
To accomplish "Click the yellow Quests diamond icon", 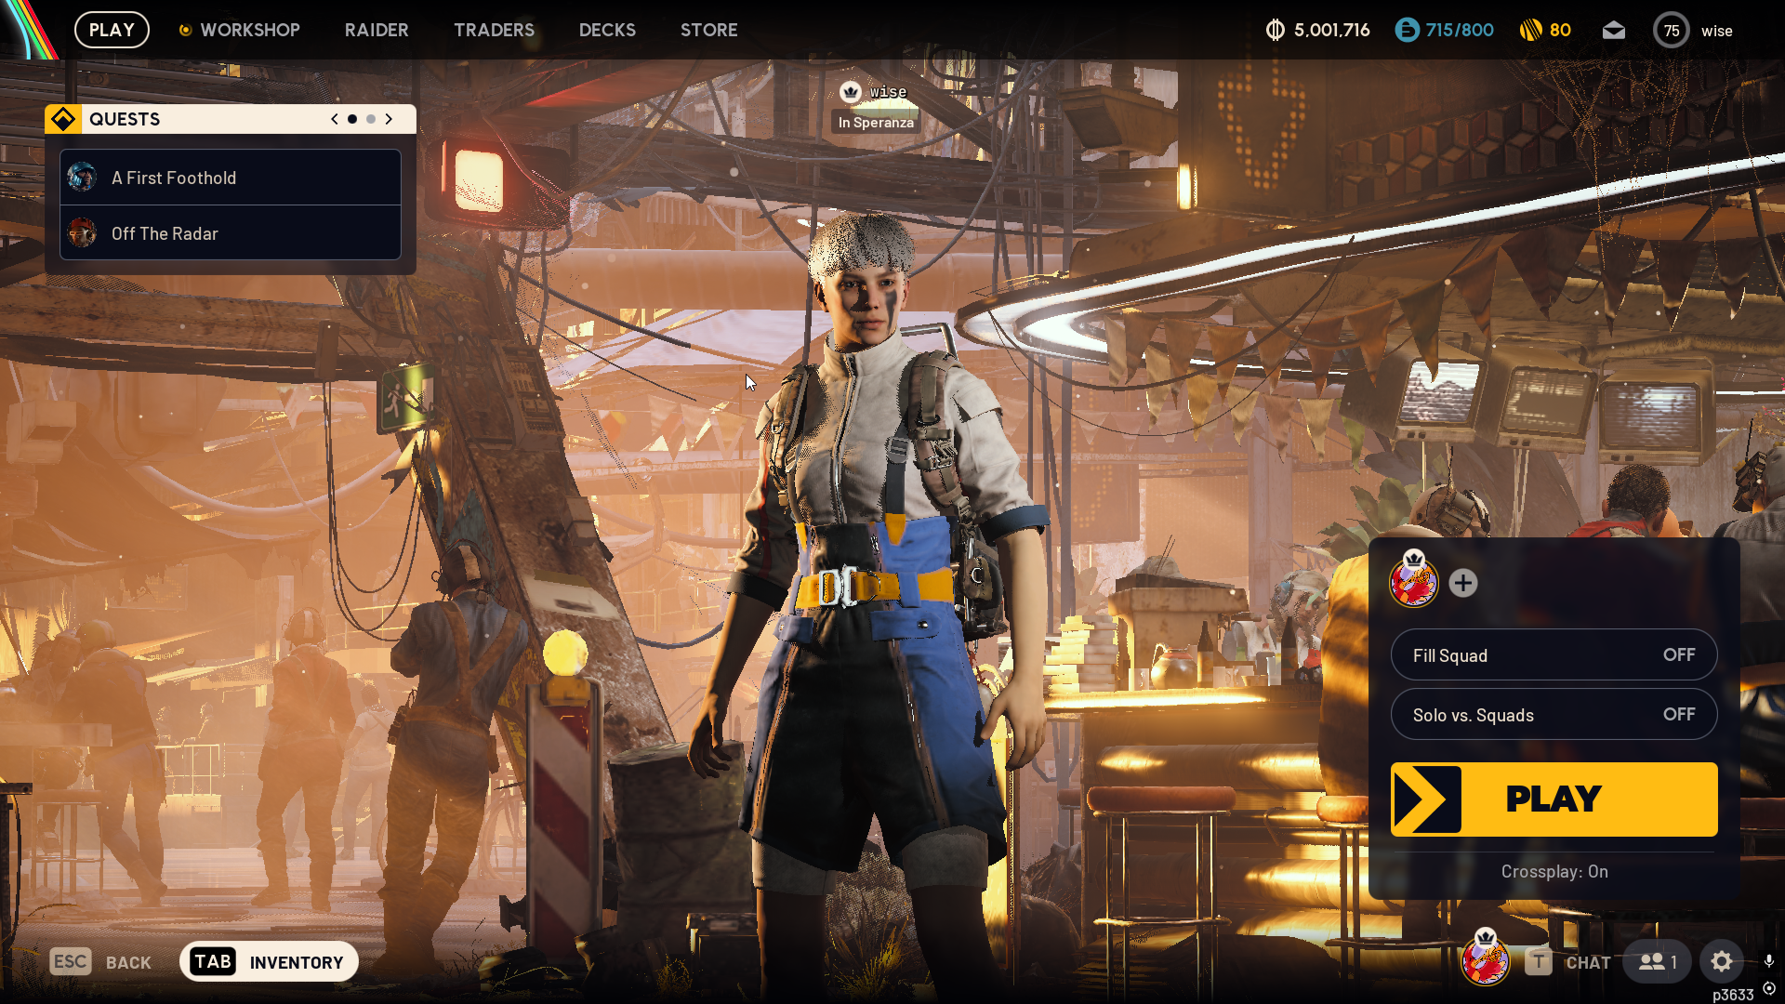I will [x=63, y=119].
